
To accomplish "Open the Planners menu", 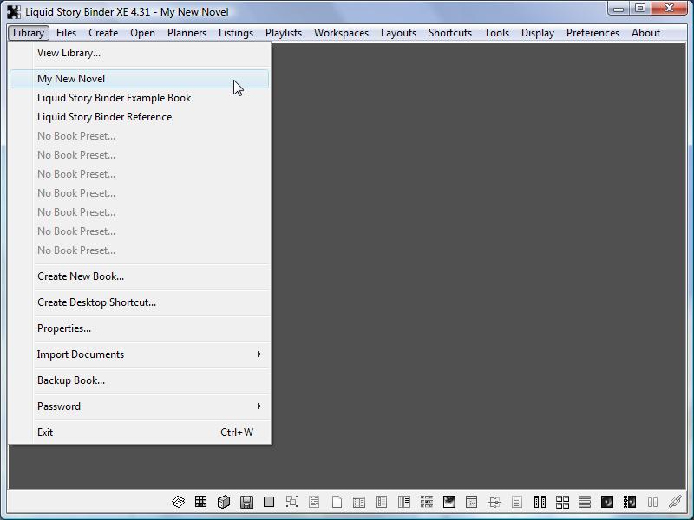I will click(x=187, y=33).
